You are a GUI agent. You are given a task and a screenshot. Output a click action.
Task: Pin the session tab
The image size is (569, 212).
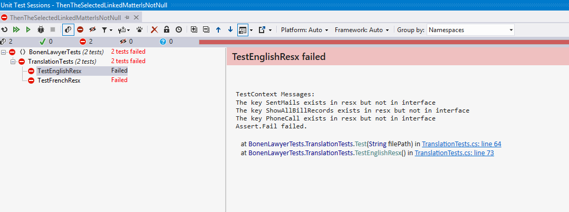pos(127,17)
